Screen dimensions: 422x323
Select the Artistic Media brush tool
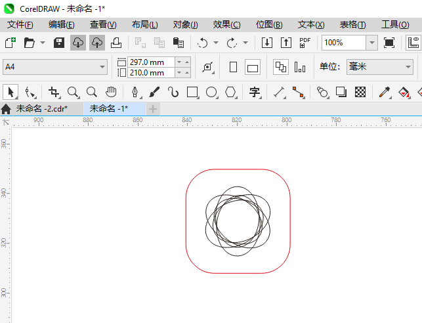click(x=154, y=92)
